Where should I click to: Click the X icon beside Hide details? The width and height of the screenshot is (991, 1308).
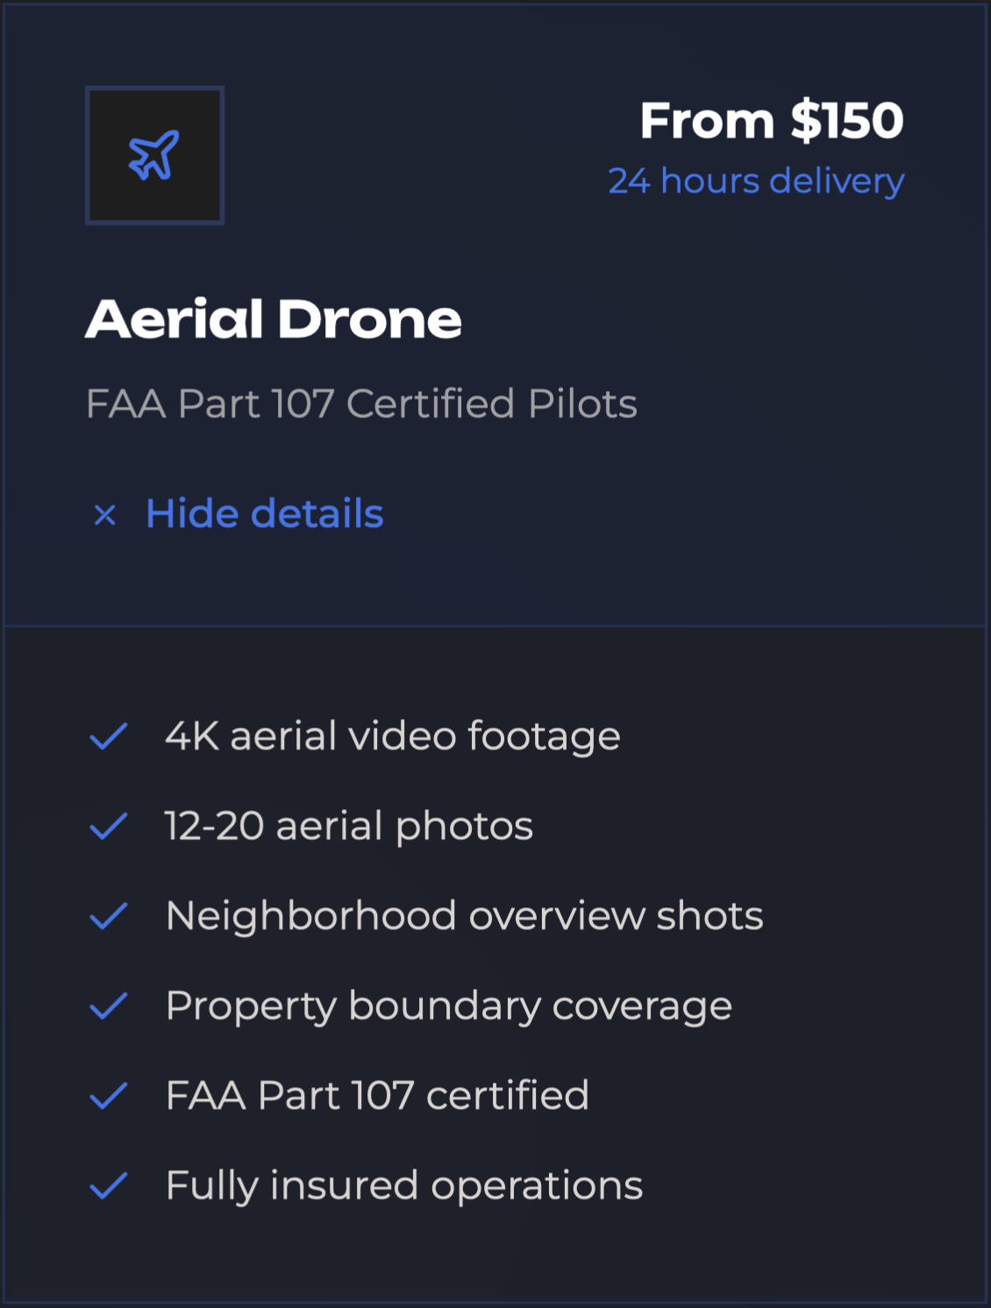click(x=105, y=515)
